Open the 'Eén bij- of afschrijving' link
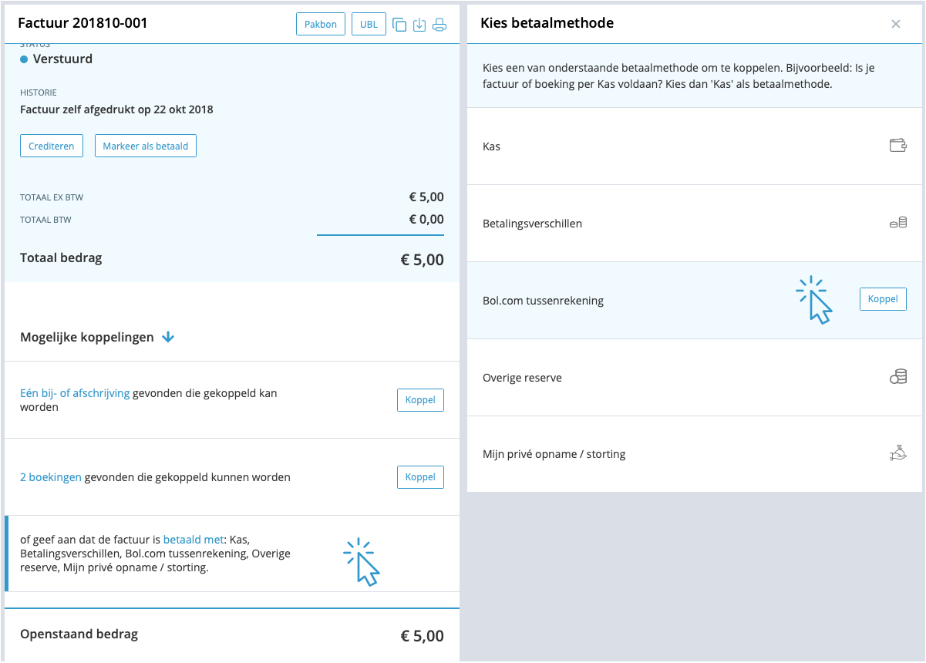The image size is (926, 663). tap(75, 393)
